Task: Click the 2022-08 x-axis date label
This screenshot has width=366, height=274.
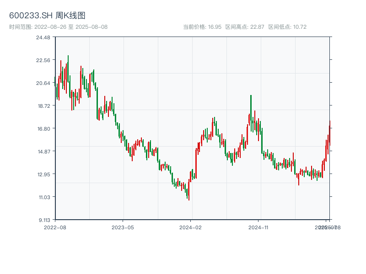Action: point(55,227)
